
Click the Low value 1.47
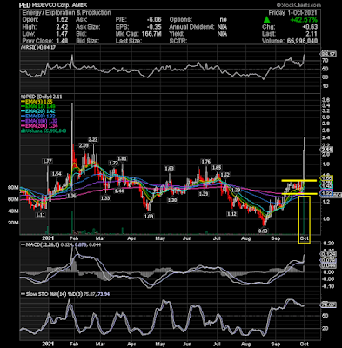click(x=62, y=34)
